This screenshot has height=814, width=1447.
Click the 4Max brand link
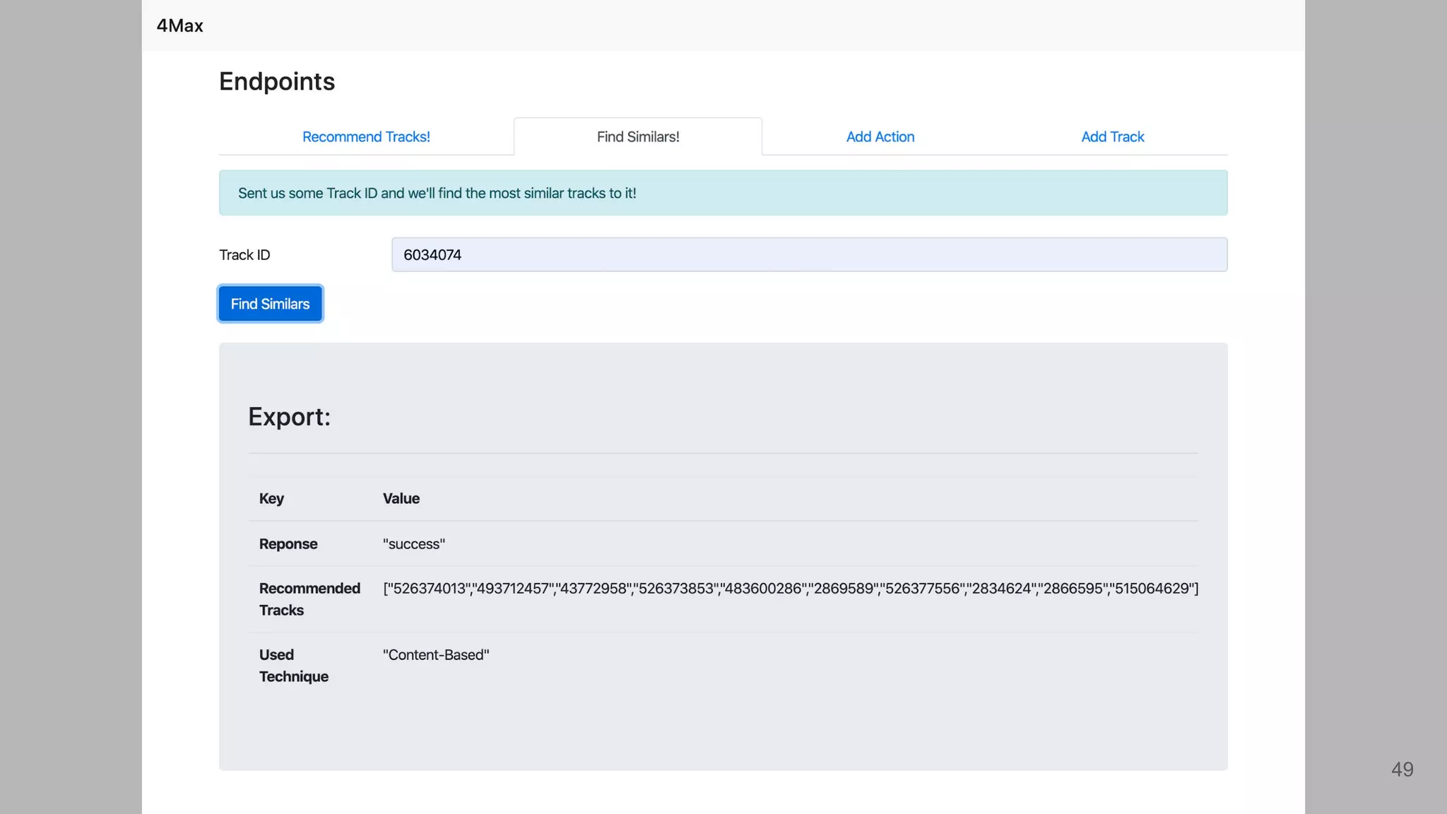pos(179,25)
